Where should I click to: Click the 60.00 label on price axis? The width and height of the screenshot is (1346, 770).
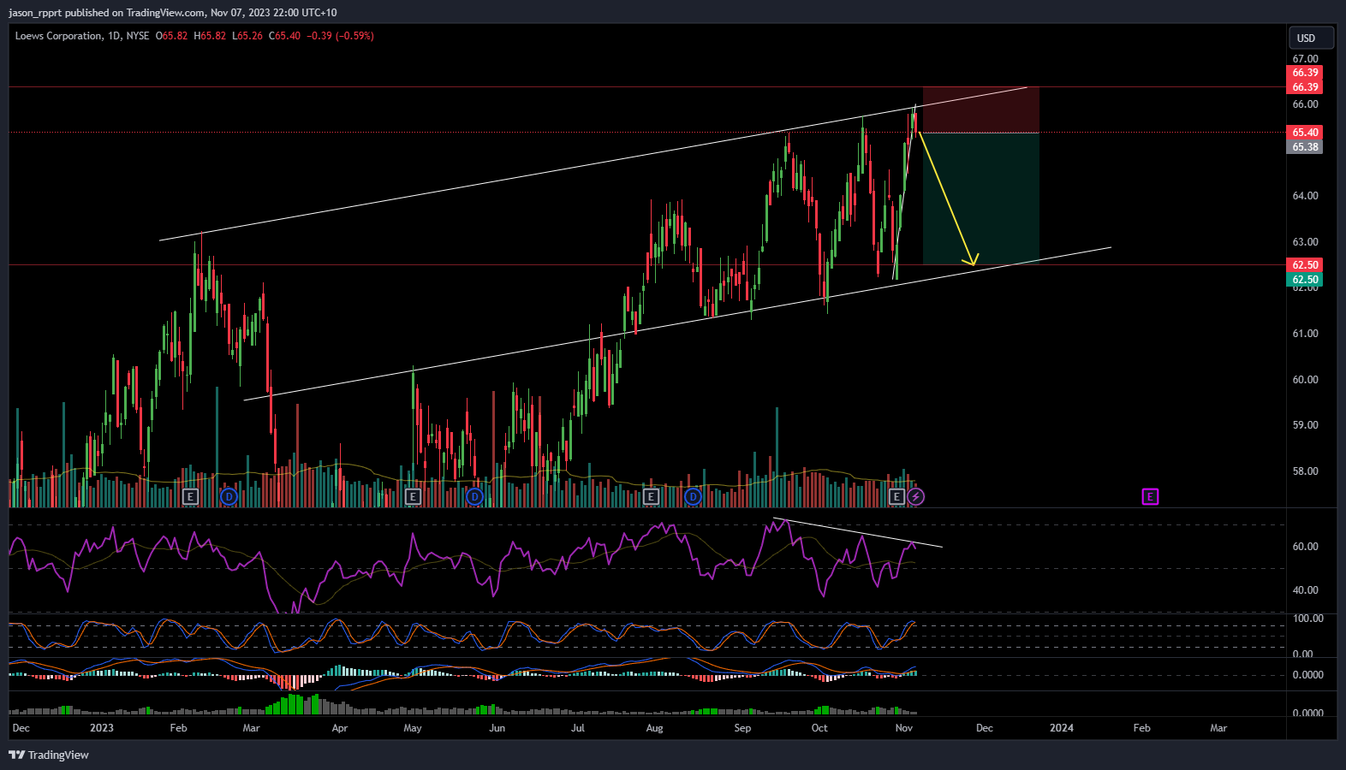pyautogui.click(x=1305, y=380)
